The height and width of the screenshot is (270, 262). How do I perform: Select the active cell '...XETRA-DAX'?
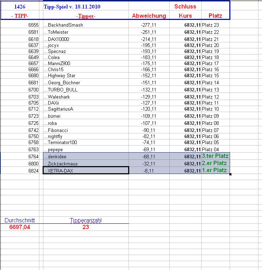[86, 170]
